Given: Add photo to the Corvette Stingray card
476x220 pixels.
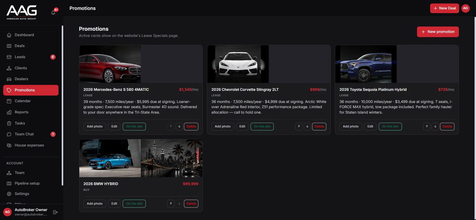Looking at the screenshot, I should (x=223, y=126).
